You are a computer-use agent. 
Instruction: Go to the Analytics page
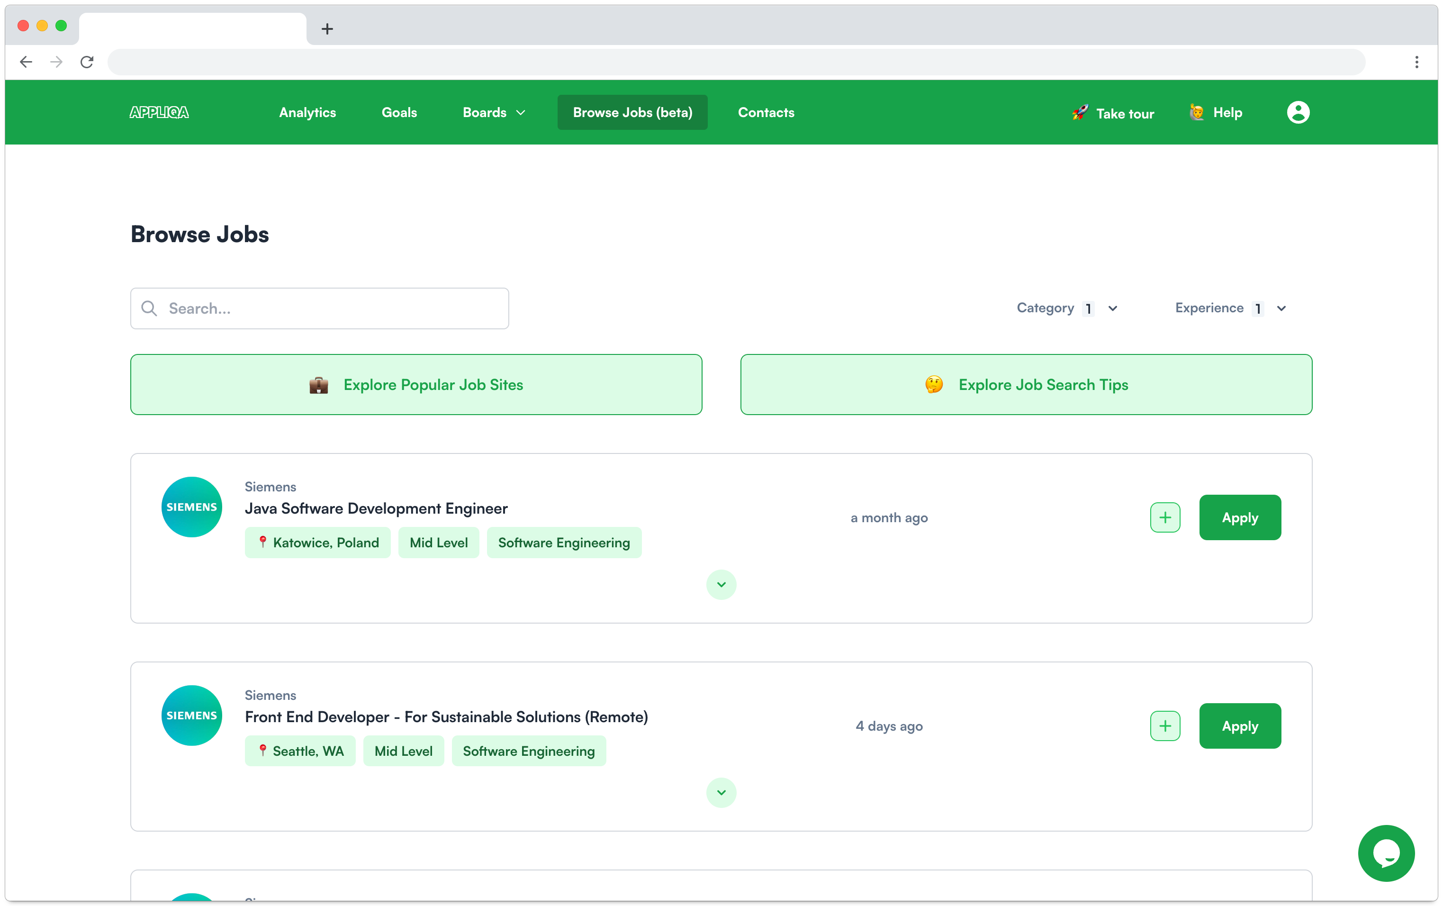(307, 113)
